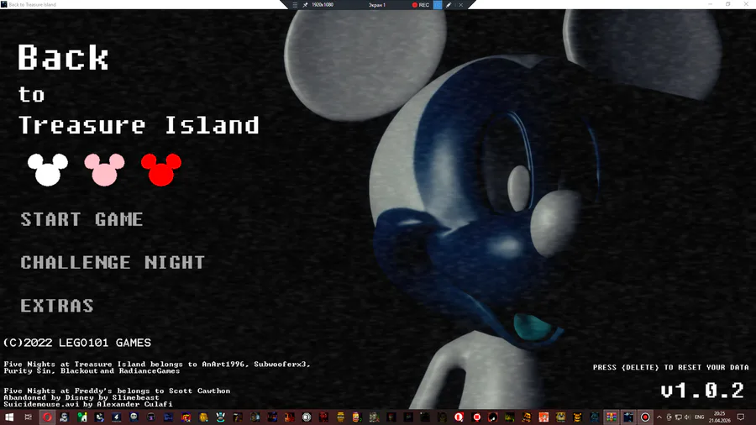Show hidden system tray icons
Screen dimensions: 756x425
[x=659, y=417]
